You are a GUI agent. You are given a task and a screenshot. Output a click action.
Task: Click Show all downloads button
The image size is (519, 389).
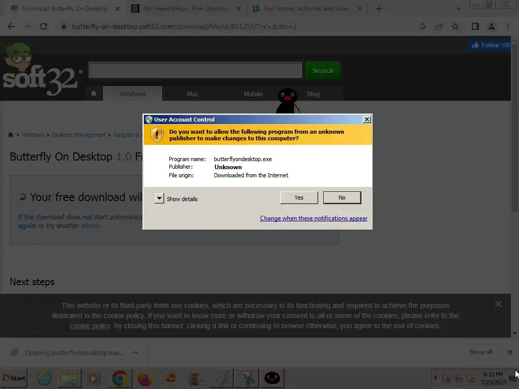[x=480, y=352]
